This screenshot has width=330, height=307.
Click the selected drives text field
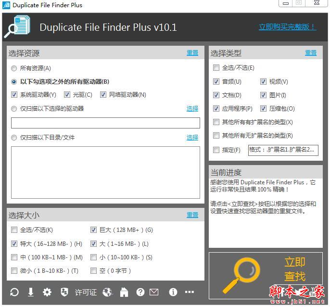105,123
